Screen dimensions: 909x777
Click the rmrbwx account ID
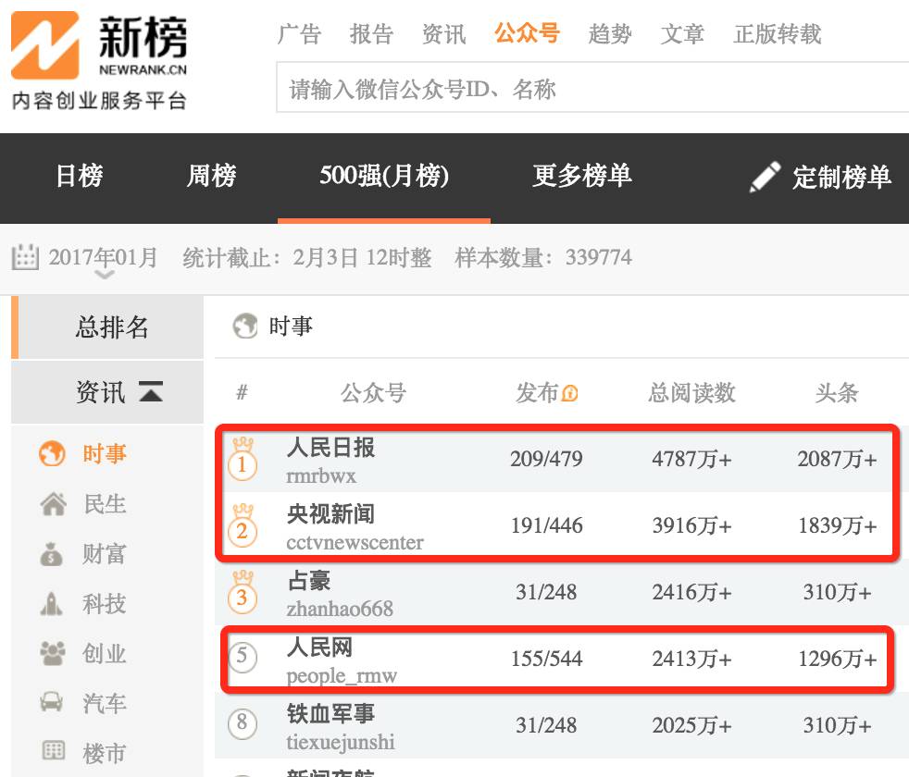click(321, 476)
